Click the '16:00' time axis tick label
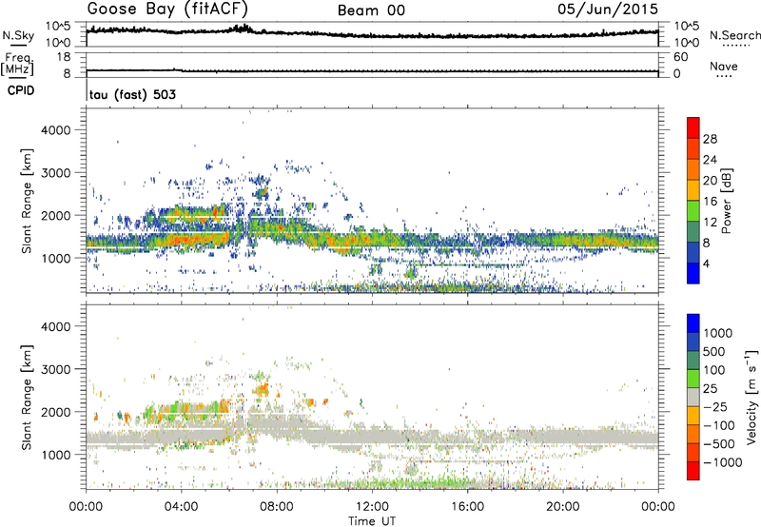The width and height of the screenshot is (761, 527). [467, 507]
